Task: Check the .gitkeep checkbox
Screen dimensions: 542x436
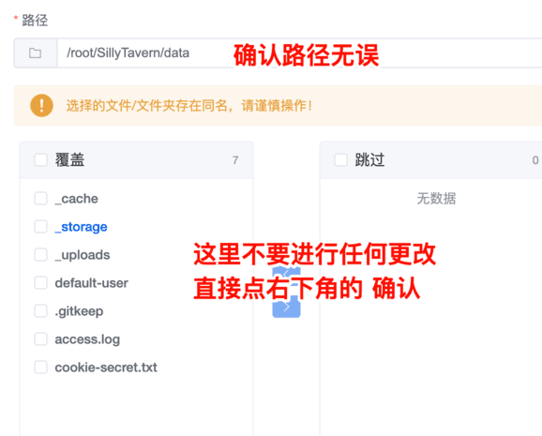Action: click(x=40, y=311)
